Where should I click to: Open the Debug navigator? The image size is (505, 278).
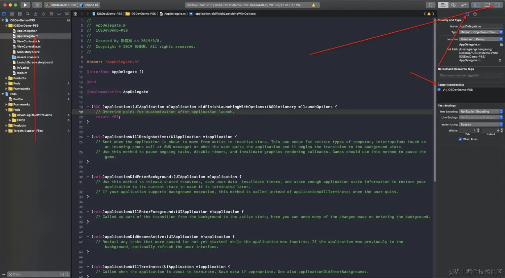(51, 14)
